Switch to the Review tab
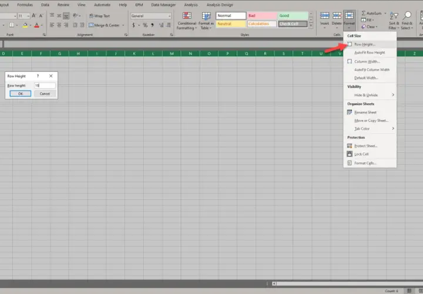This screenshot has width=423, height=294. (63, 5)
